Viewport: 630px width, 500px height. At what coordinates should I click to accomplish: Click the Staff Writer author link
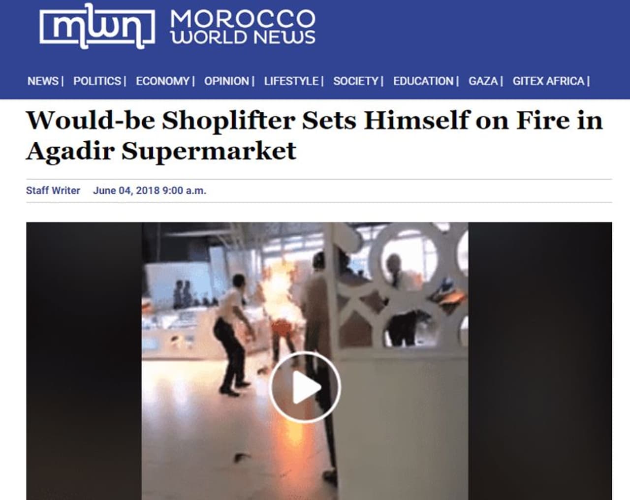click(53, 190)
